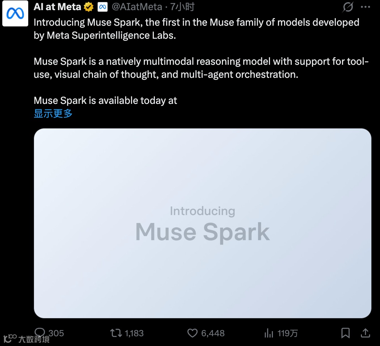Click the 1,183 reposts count
This screenshot has width=380, height=346.
click(x=134, y=333)
